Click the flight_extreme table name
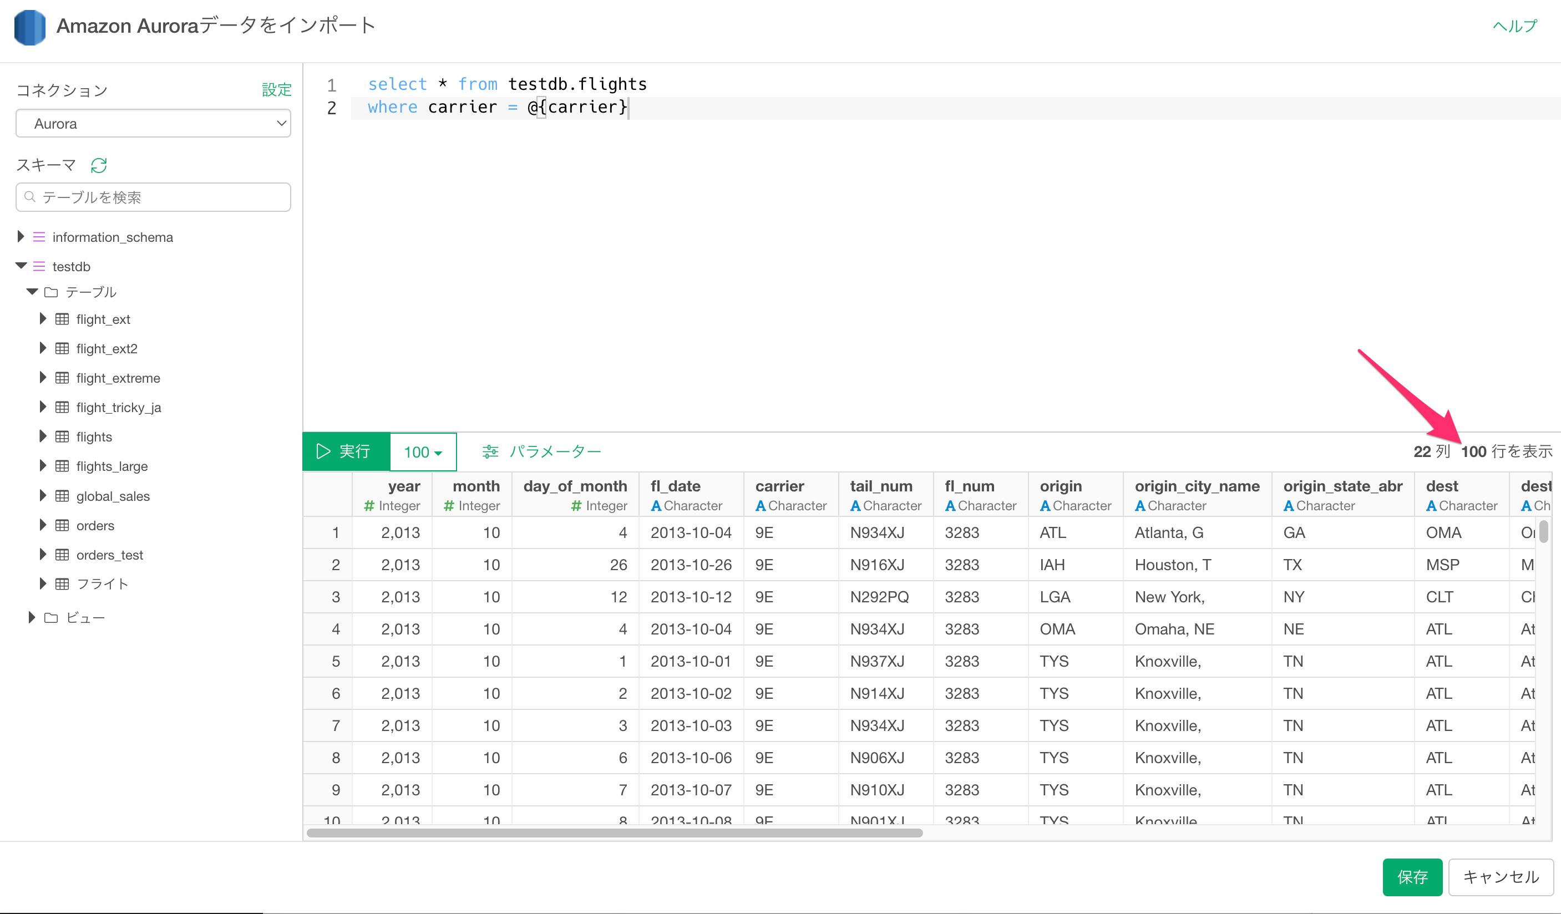Viewport: 1561px width, 914px height. (x=118, y=378)
